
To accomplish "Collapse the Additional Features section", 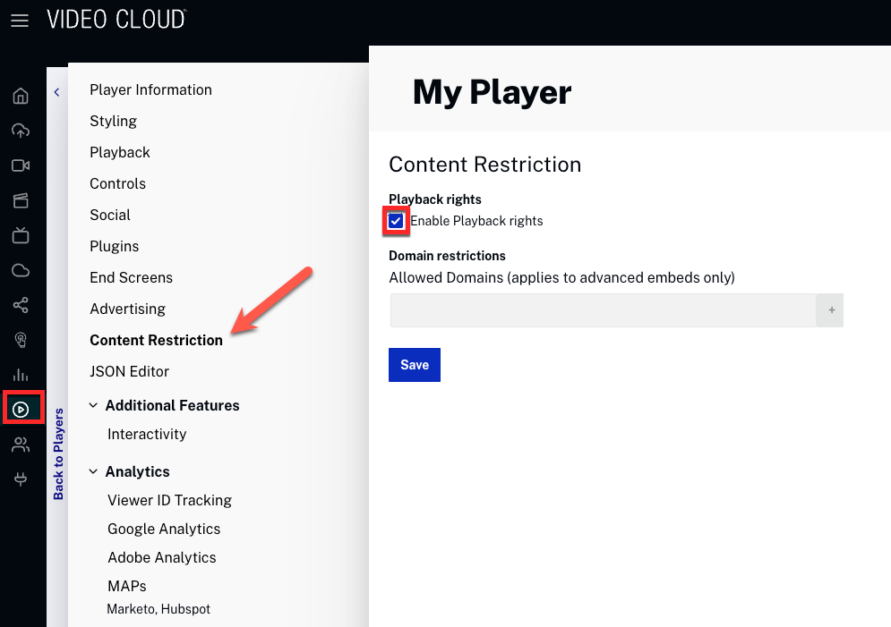I will [93, 405].
